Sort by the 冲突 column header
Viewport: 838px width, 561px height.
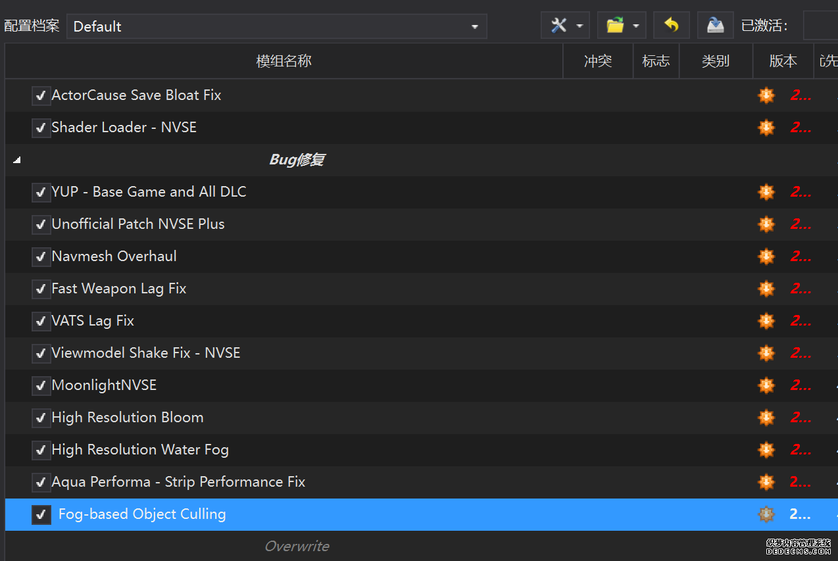(597, 61)
